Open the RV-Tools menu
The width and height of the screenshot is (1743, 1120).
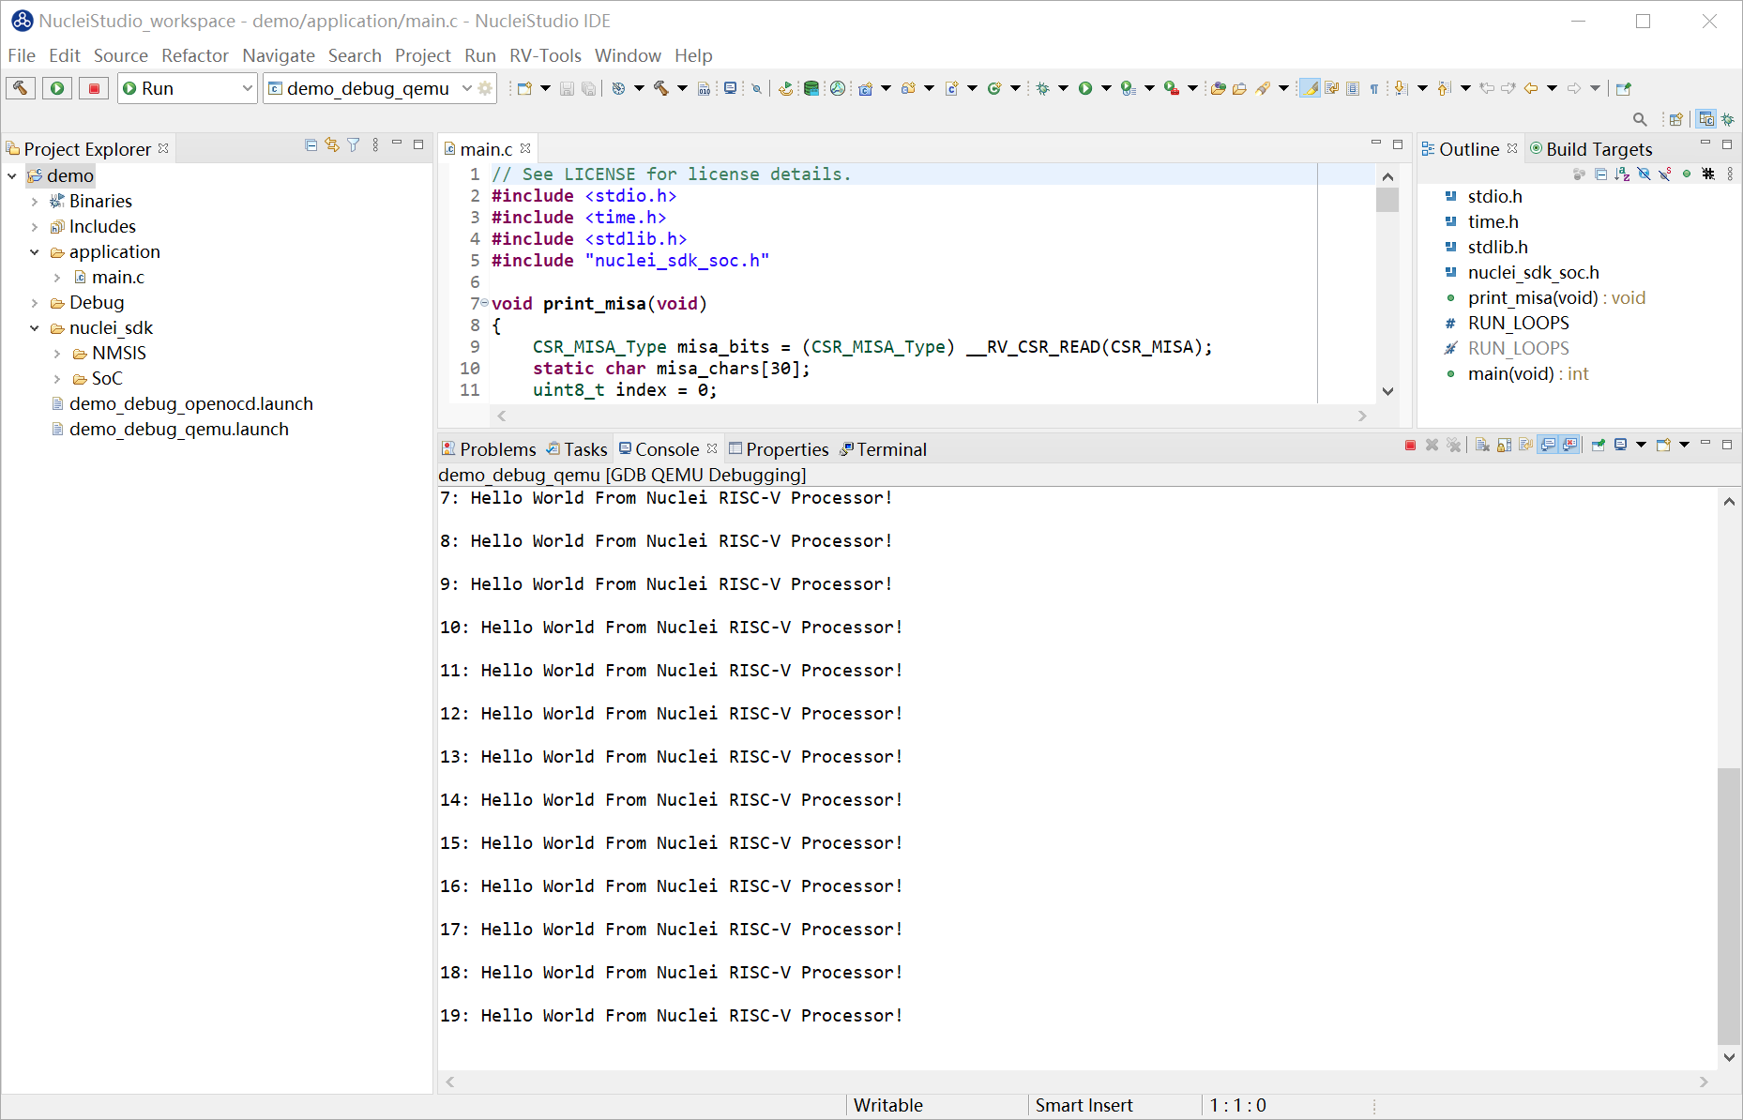(545, 55)
